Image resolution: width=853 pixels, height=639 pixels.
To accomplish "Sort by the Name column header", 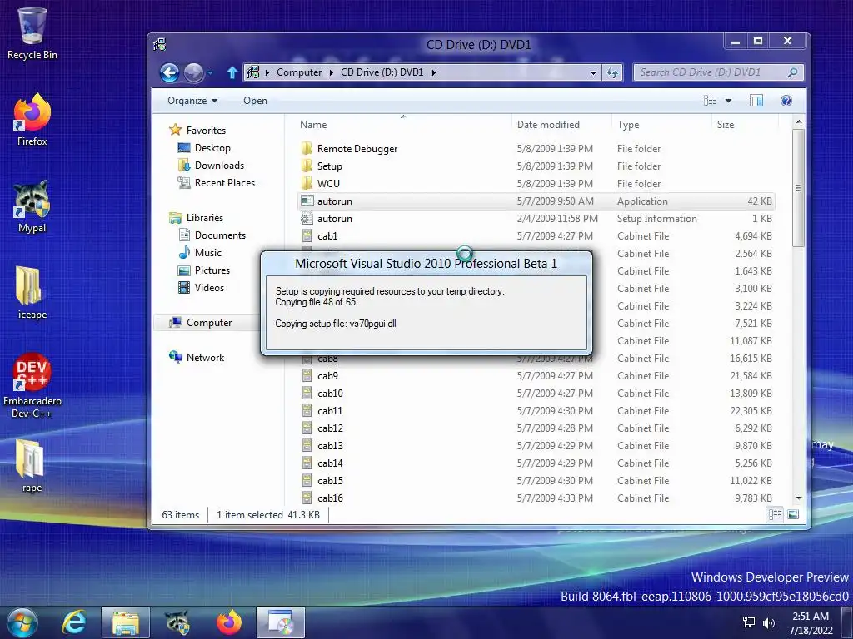I will [402, 125].
